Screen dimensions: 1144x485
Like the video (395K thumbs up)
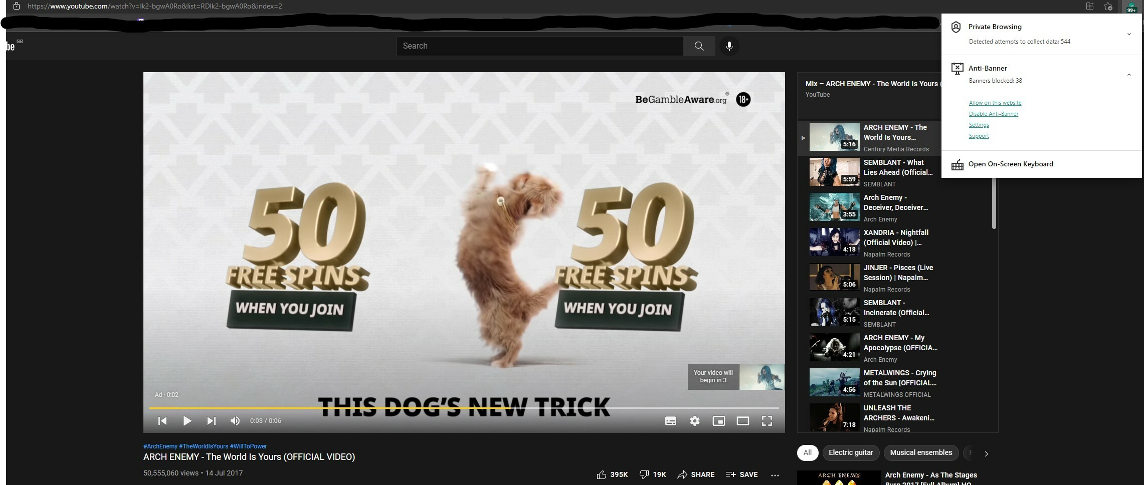point(612,474)
